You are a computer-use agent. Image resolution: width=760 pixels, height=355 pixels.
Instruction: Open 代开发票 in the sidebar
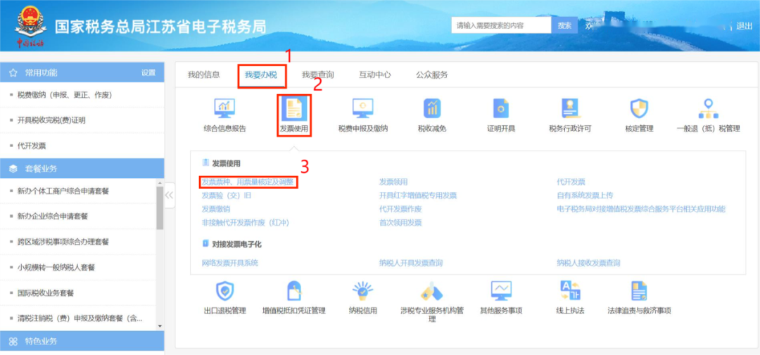32,146
